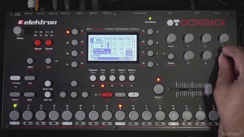Touch data entry knob C
Viewport: 244px width, 137px height.
pyautogui.click(x=223, y=38)
